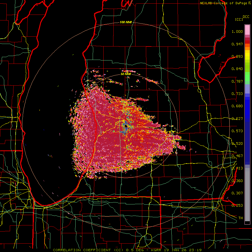Click the 0.253 legend value

pos(237,206)
